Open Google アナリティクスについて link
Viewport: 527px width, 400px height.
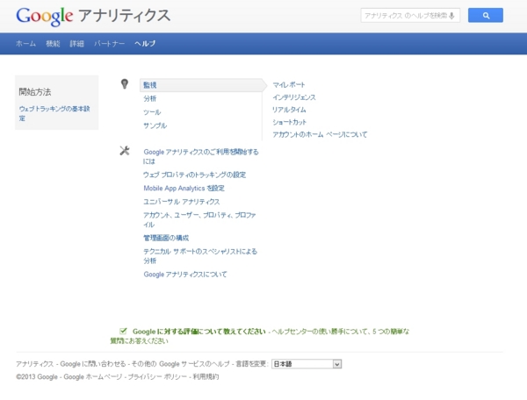185,275
